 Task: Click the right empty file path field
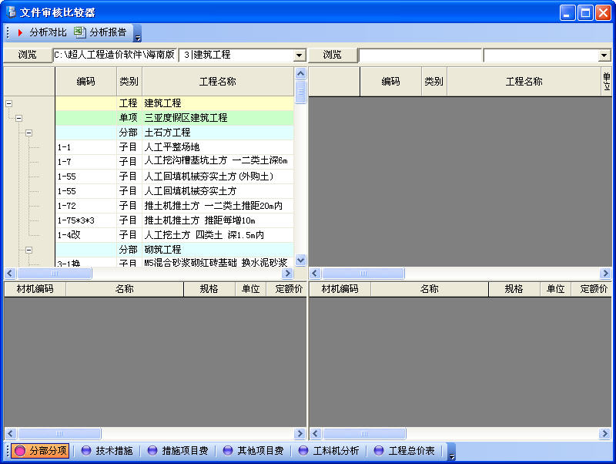coord(420,55)
